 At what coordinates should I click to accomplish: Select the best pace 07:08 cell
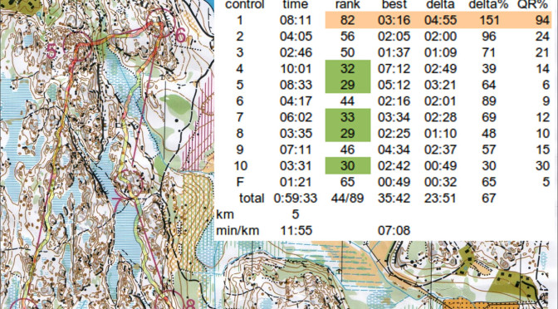[394, 230]
